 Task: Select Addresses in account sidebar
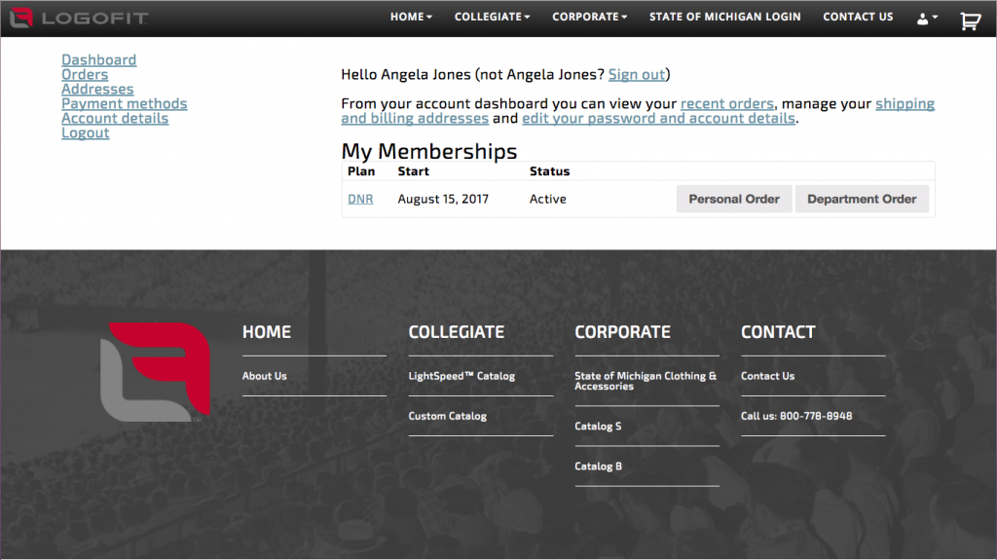[x=97, y=90]
